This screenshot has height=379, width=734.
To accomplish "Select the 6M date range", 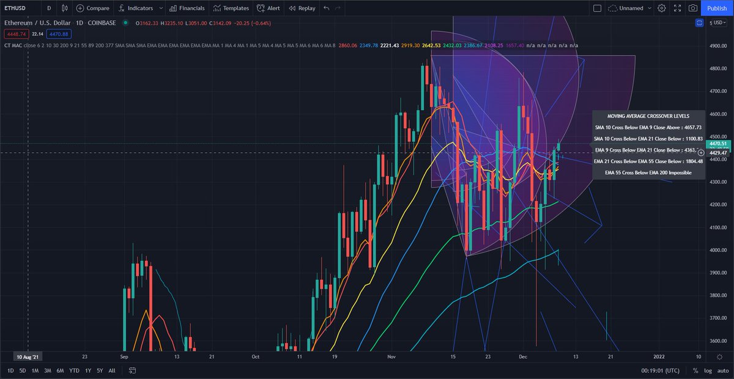I will [61, 370].
